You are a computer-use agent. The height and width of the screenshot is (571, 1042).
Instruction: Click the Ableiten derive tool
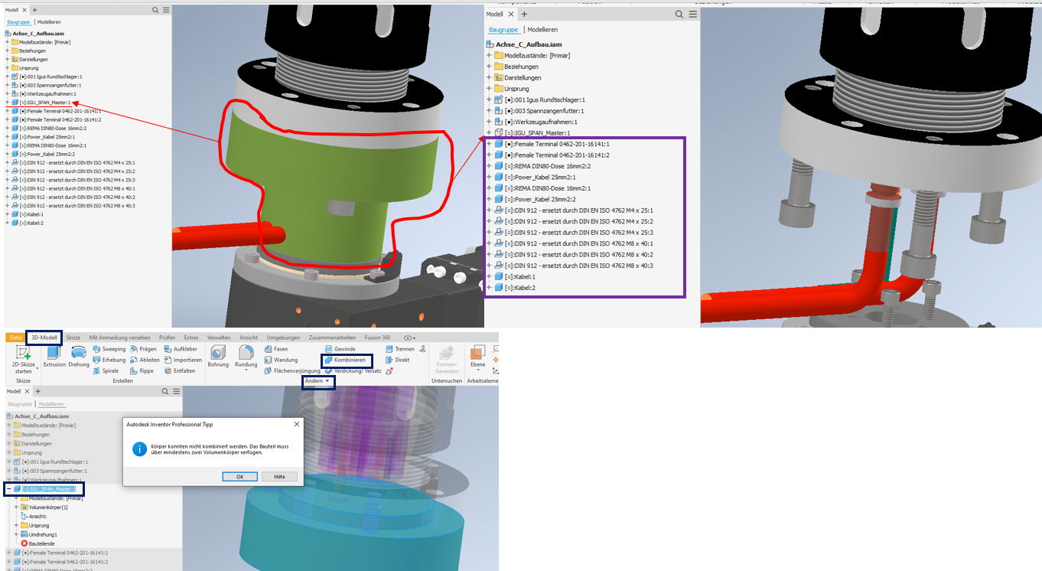pyautogui.click(x=145, y=360)
